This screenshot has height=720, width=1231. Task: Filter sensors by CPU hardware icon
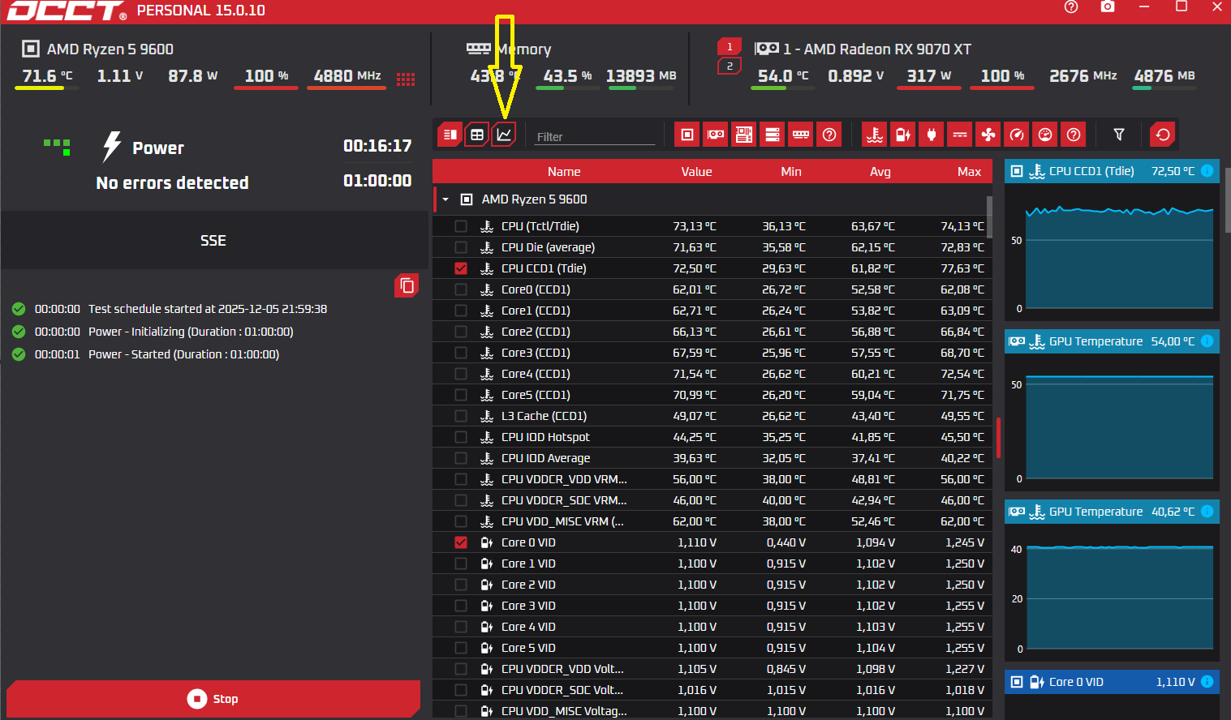point(687,135)
